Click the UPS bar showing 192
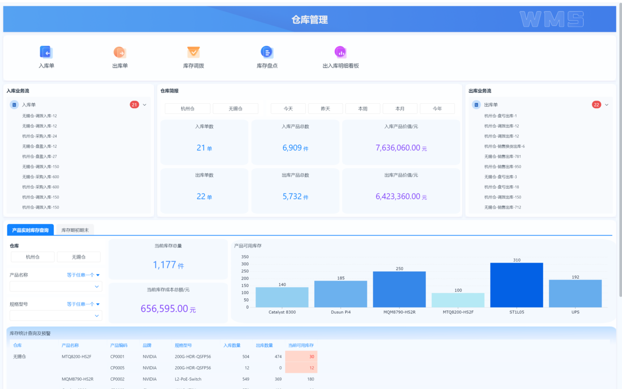Screen dimensions: 622x389 (575, 294)
